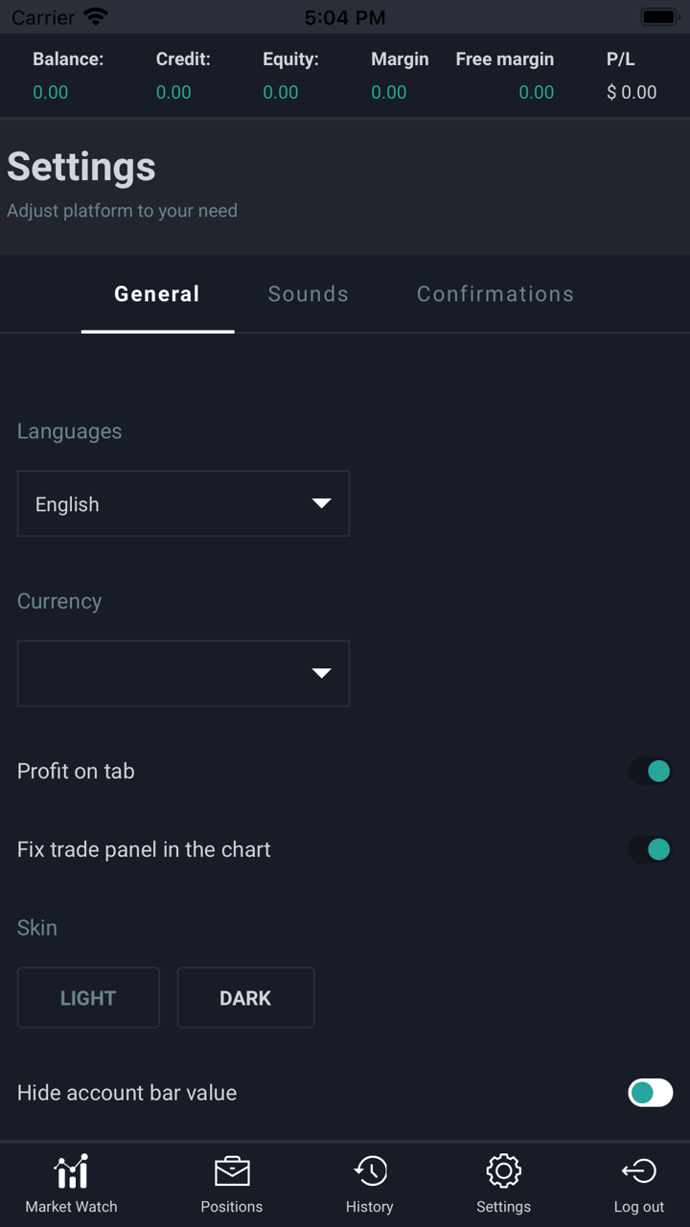Click the Languages dropdown arrow
This screenshot has height=1227, width=690.
click(x=321, y=504)
